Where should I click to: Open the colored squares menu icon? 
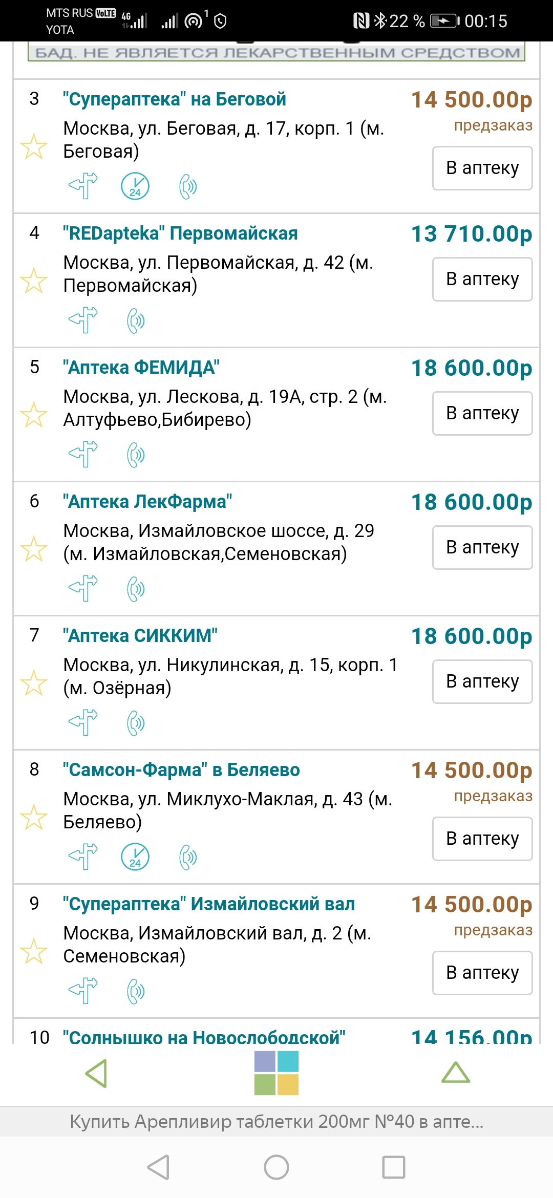pos(276,1073)
